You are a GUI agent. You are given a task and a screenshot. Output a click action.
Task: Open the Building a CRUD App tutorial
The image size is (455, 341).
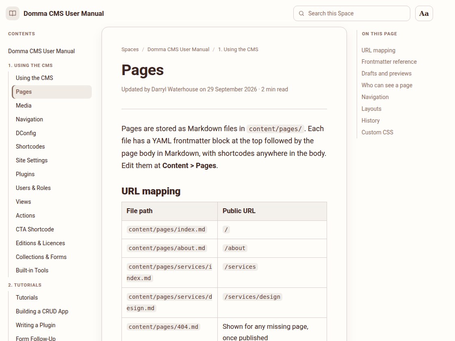[42, 311]
